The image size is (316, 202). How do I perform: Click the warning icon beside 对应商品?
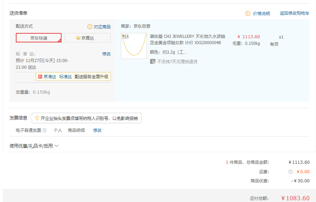point(90,27)
